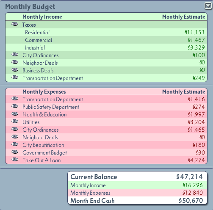Click the City Beautification eye icon

click(x=15, y=144)
